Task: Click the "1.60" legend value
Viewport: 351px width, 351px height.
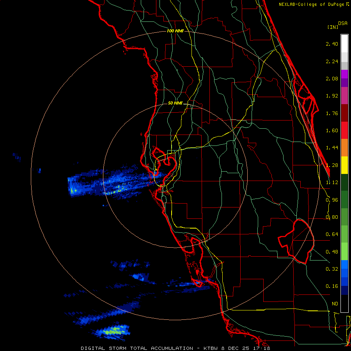Action: pos(332,131)
